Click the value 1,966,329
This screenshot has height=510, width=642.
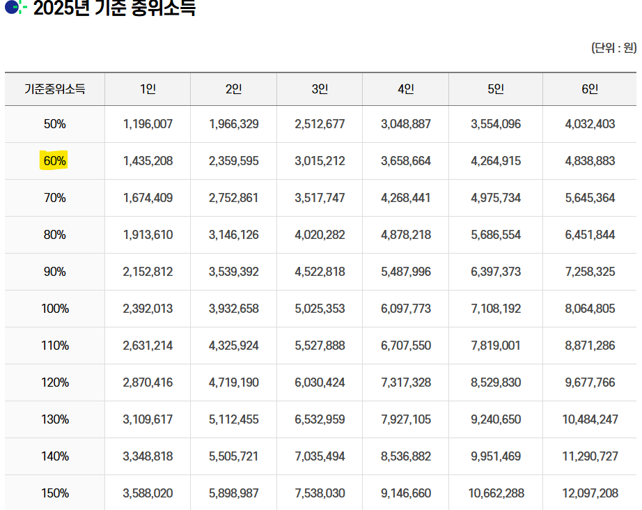point(234,124)
